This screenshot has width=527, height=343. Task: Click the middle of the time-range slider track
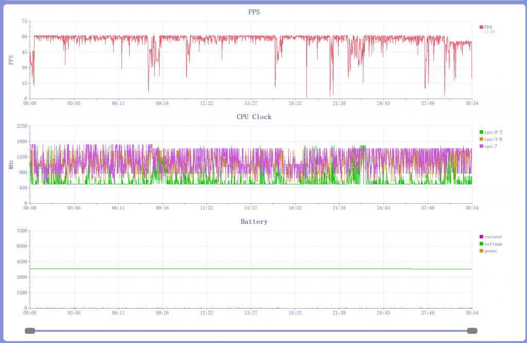point(251,331)
